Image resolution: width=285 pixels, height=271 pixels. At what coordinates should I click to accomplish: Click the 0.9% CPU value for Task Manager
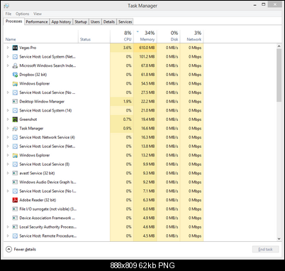(x=127, y=129)
